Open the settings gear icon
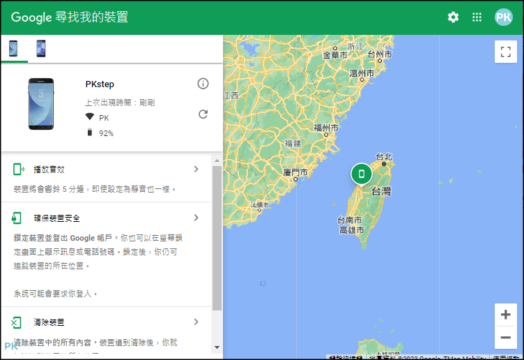 tap(453, 17)
